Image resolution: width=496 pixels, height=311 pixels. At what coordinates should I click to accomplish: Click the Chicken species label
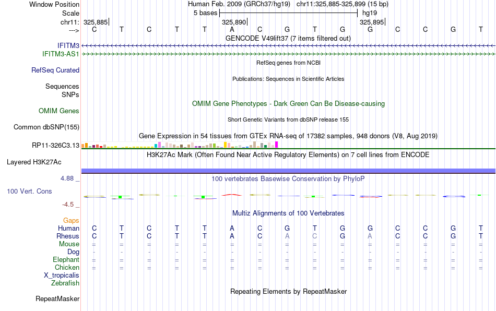[67, 267]
